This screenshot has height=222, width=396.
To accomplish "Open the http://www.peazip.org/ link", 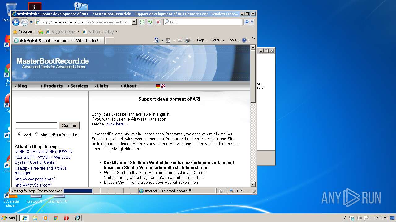I will point(35,179).
